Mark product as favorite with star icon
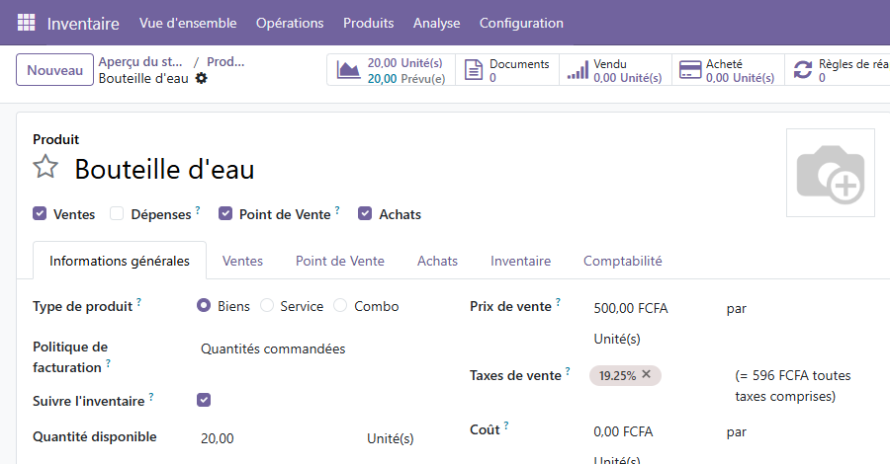This screenshot has width=890, height=464. click(x=45, y=167)
